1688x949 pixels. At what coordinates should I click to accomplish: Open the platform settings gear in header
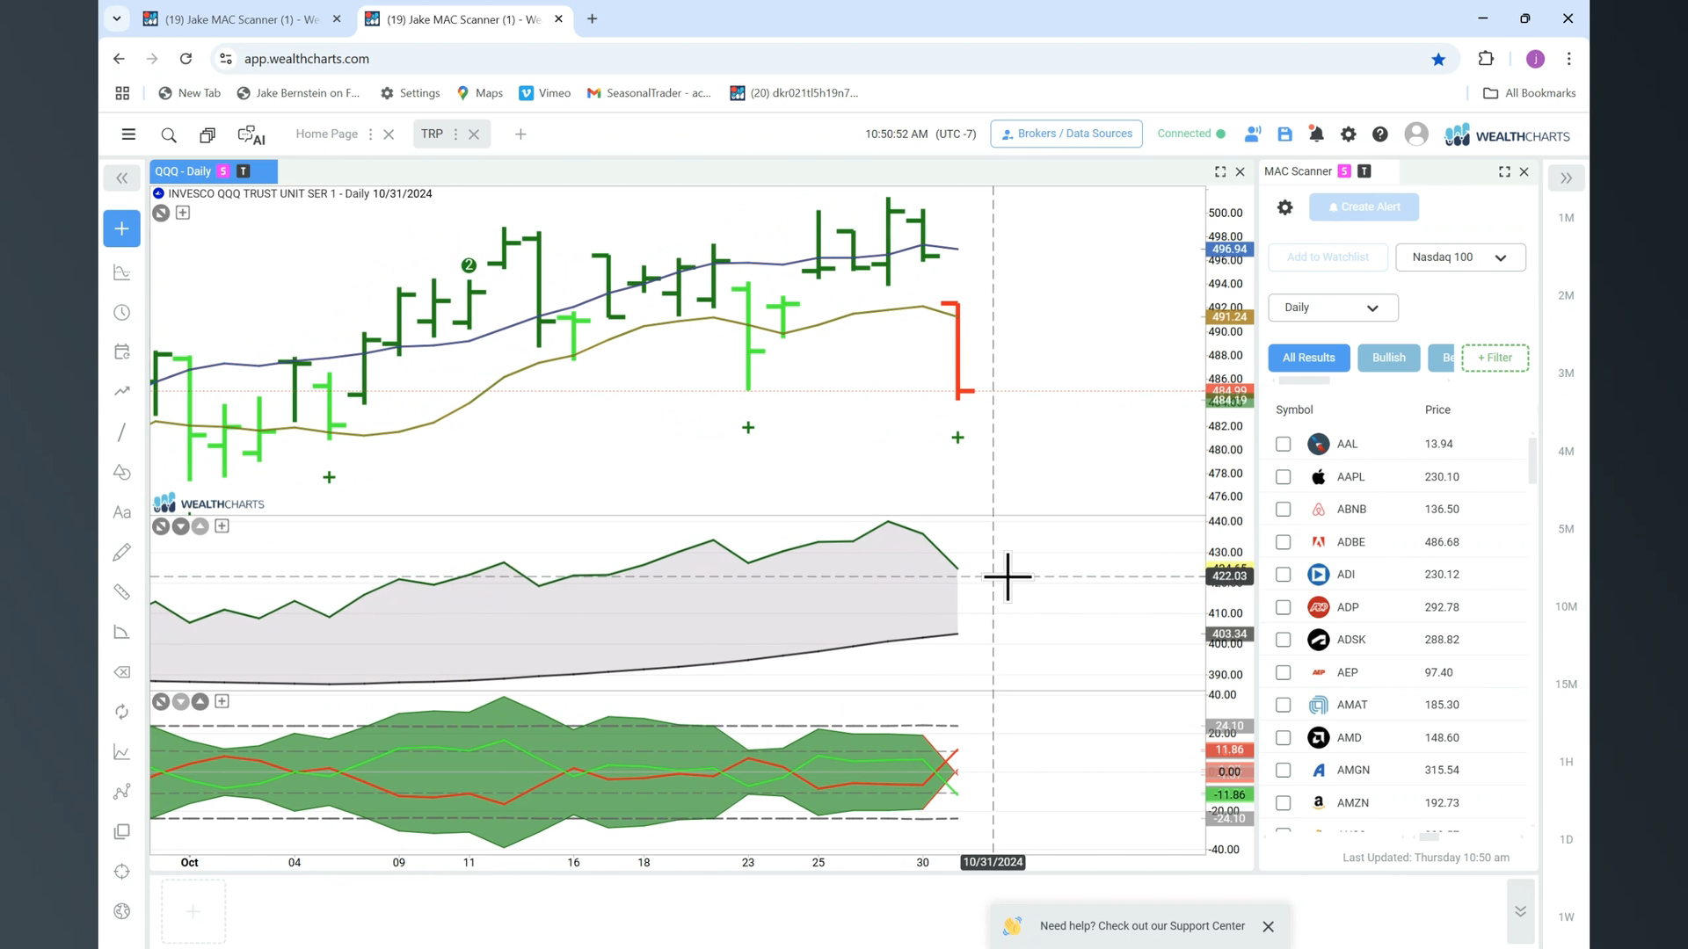(1348, 134)
